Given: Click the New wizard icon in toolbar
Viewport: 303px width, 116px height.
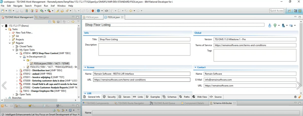Looking at the screenshot, I should coord(3,11).
